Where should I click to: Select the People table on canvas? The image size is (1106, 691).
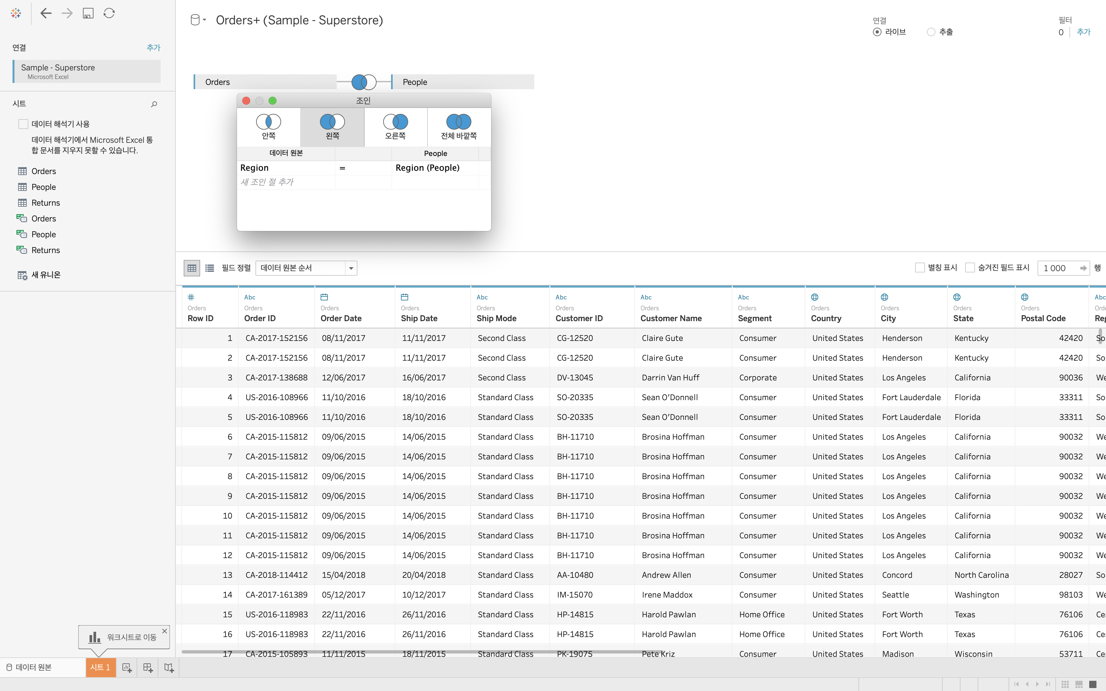click(462, 82)
